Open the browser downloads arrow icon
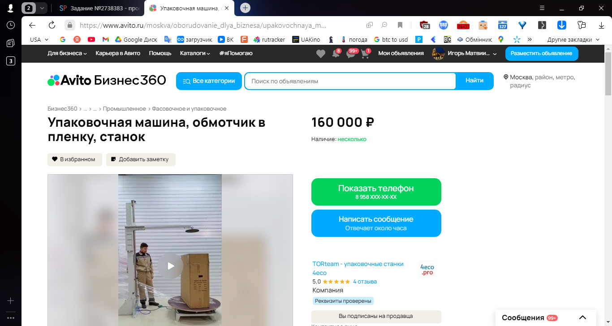 (x=602, y=25)
